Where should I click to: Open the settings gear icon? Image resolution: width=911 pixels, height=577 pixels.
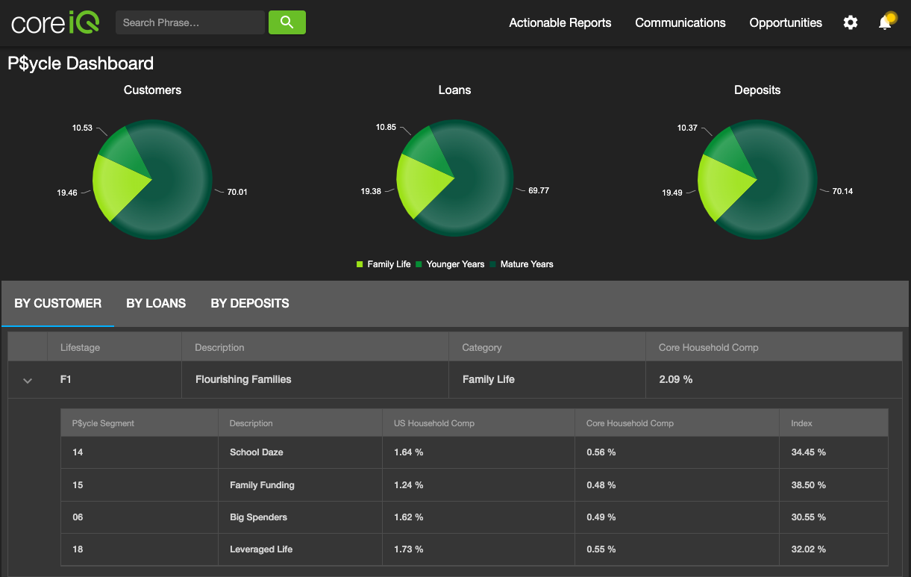[851, 22]
